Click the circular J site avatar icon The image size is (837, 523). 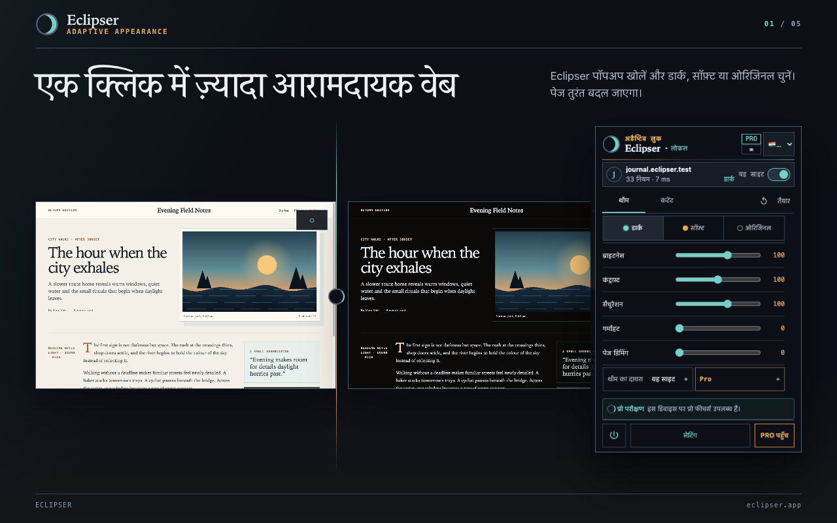pos(614,175)
